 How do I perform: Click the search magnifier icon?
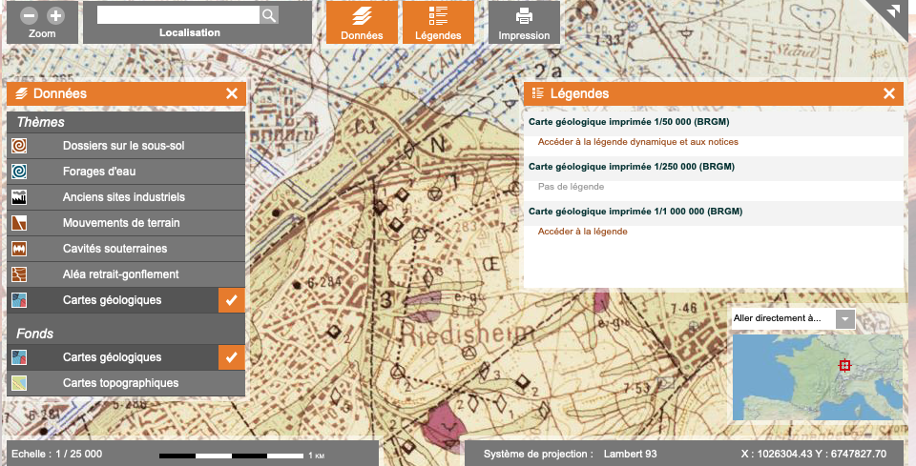pyautogui.click(x=269, y=15)
